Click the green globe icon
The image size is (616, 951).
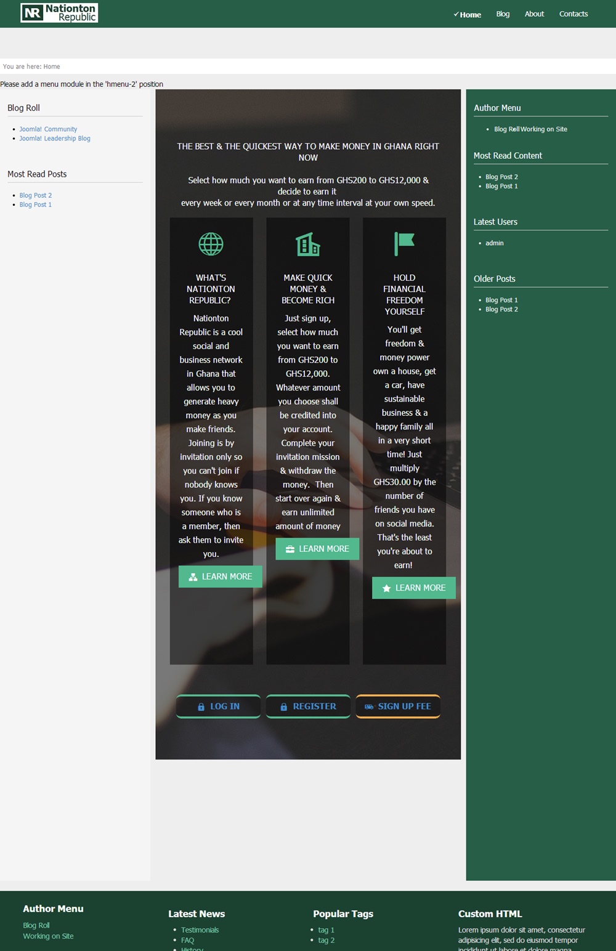point(211,244)
